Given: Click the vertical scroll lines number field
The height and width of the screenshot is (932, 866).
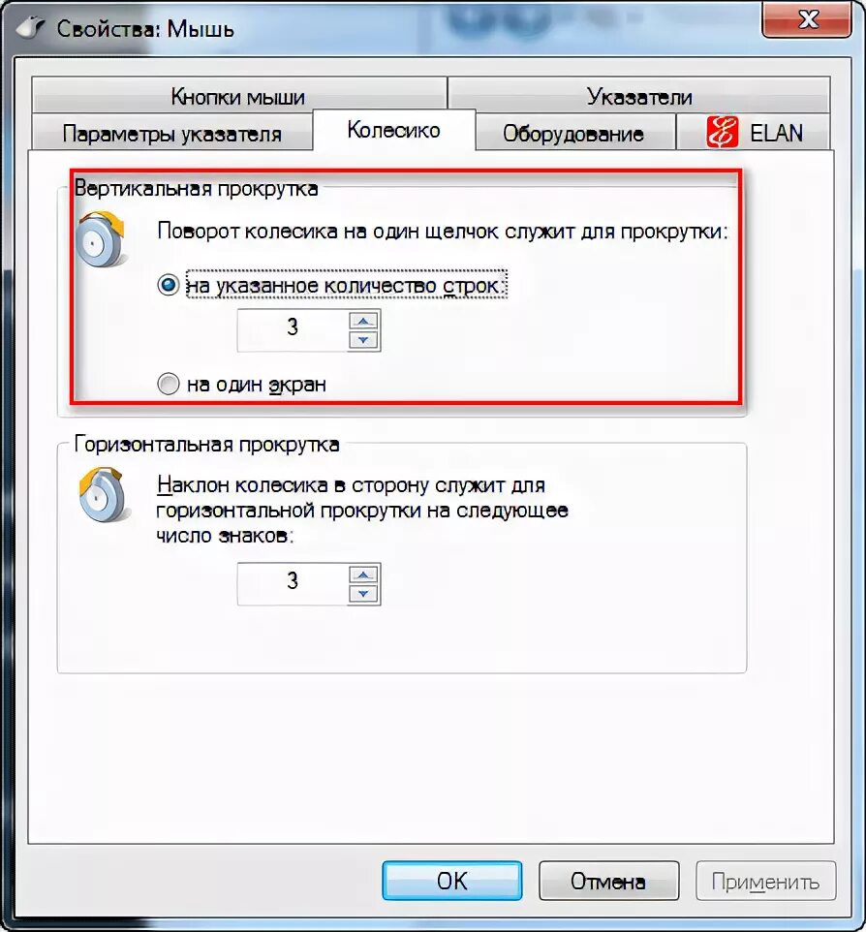Looking at the screenshot, I should tap(293, 330).
